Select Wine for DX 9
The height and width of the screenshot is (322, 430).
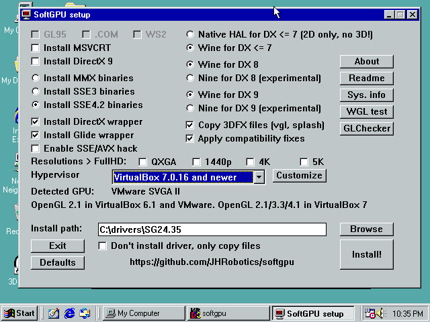pos(189,95)
